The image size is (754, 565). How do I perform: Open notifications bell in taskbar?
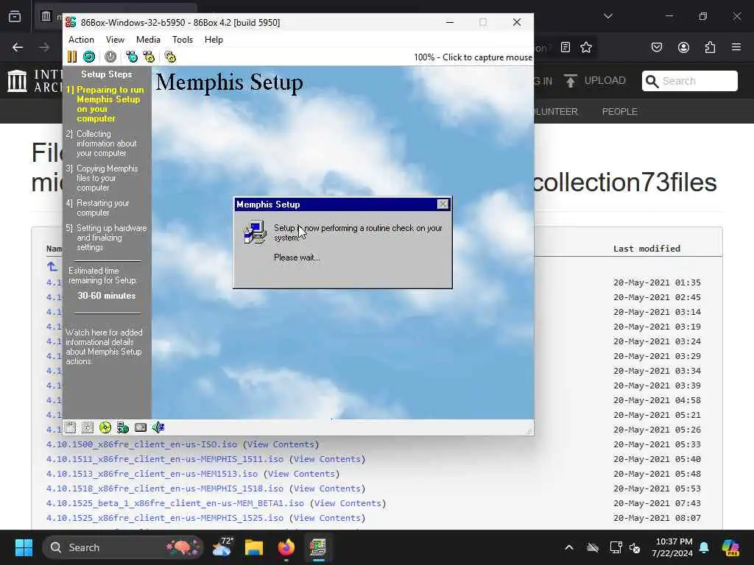coord(704,547)
